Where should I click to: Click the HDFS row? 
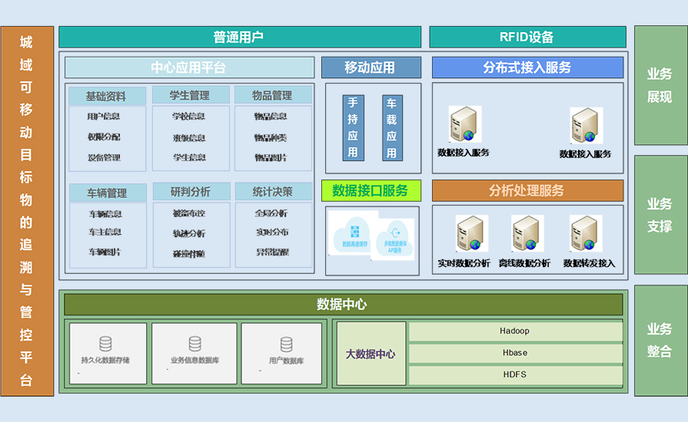(x=515, y=375)
